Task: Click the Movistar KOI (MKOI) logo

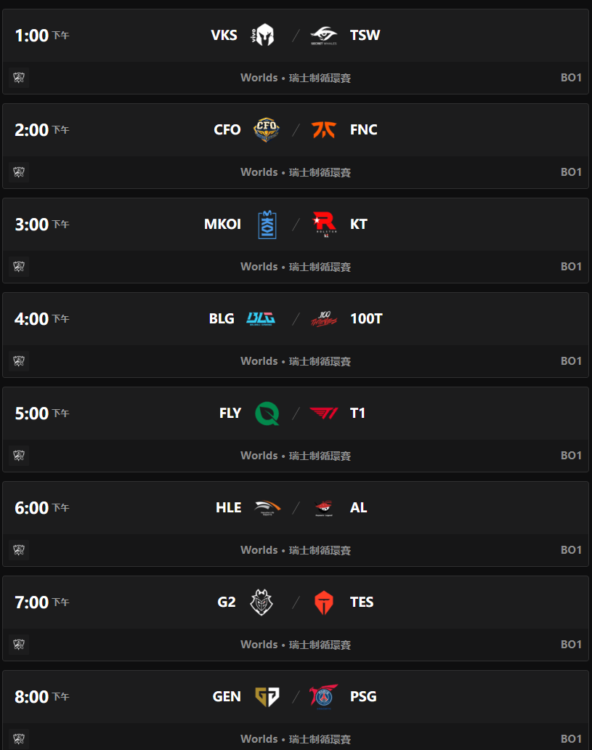Action: pyautogui.click(x=267, y=225)
